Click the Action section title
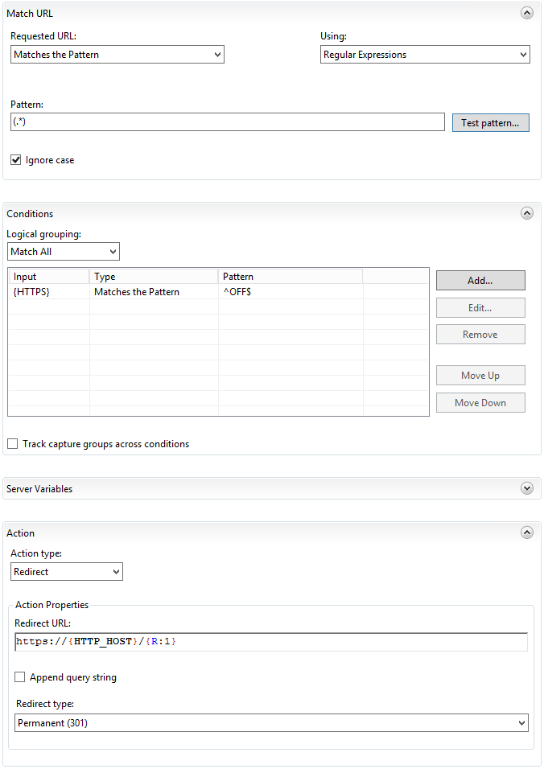Viewport: 544px width, 769px height. tap(21, 533)
